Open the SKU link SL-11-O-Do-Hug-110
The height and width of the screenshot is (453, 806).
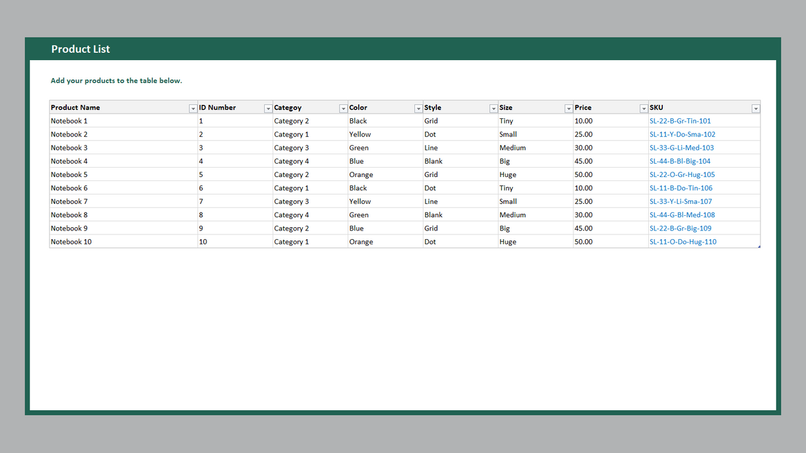point(681,241)
